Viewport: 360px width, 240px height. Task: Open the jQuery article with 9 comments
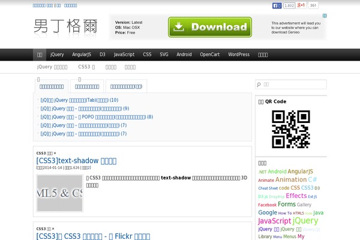click(85, 109)
